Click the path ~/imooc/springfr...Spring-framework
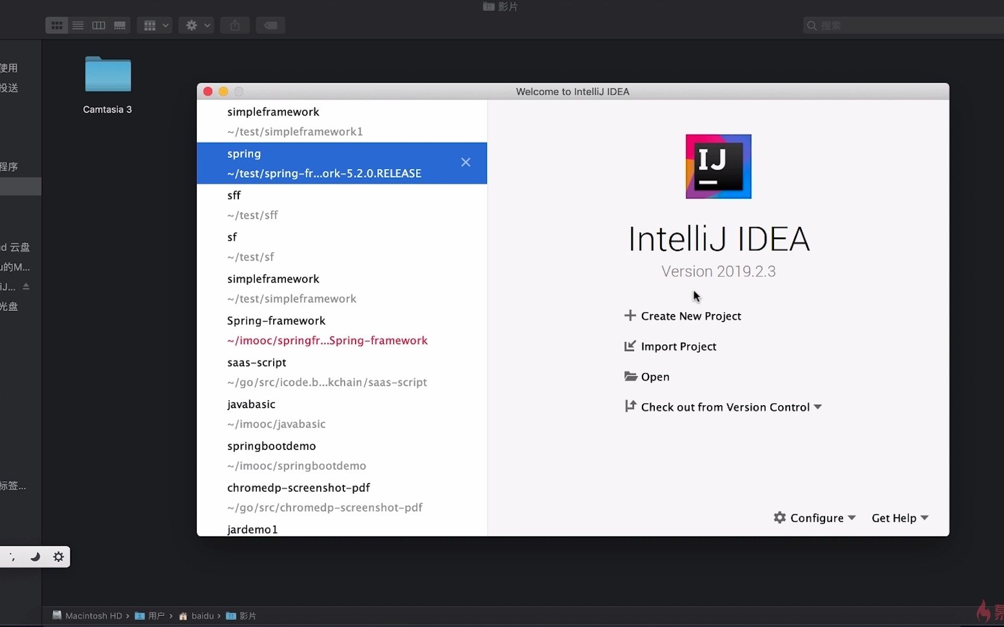1004x627 pixels. coord(327,340)
